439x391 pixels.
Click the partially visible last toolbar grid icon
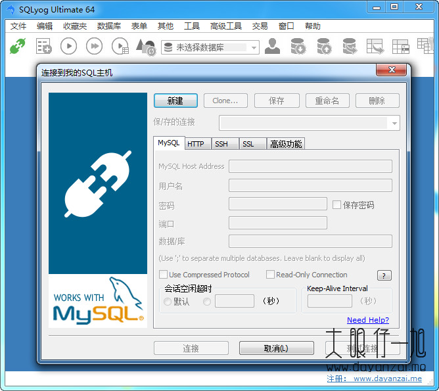click(425, 45)
